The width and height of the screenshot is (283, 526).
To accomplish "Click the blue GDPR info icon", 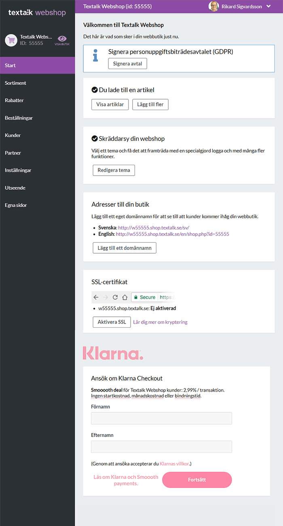I will coord(95,55).
